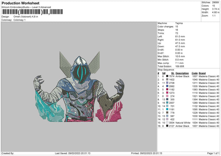Viewport: 221px width, 156px height.
Task: Click the Brand column header
Action: tap(202, 73)
